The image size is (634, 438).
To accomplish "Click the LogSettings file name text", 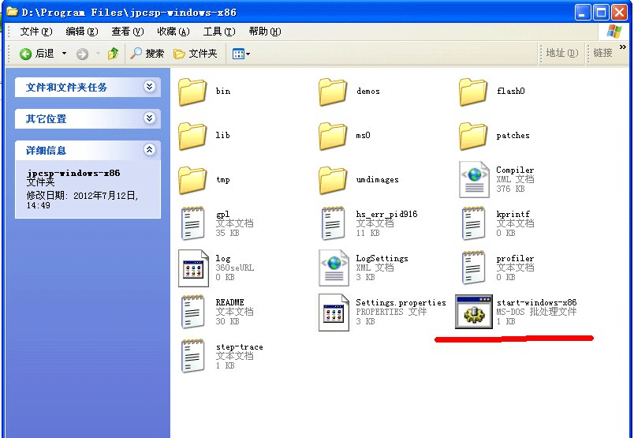I will 382,258.
